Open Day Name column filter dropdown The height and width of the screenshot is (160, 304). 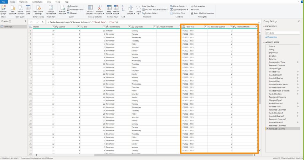point(155,27)
